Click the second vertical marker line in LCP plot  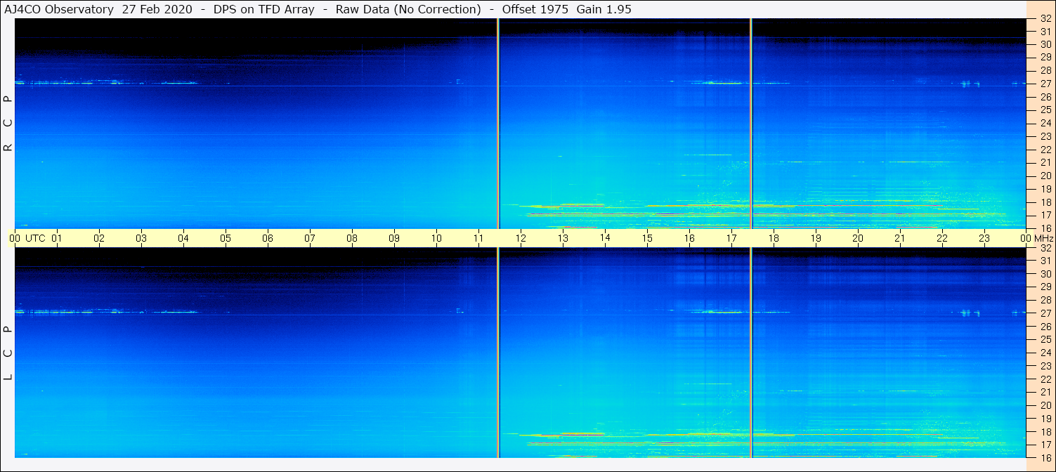(751, 351)
